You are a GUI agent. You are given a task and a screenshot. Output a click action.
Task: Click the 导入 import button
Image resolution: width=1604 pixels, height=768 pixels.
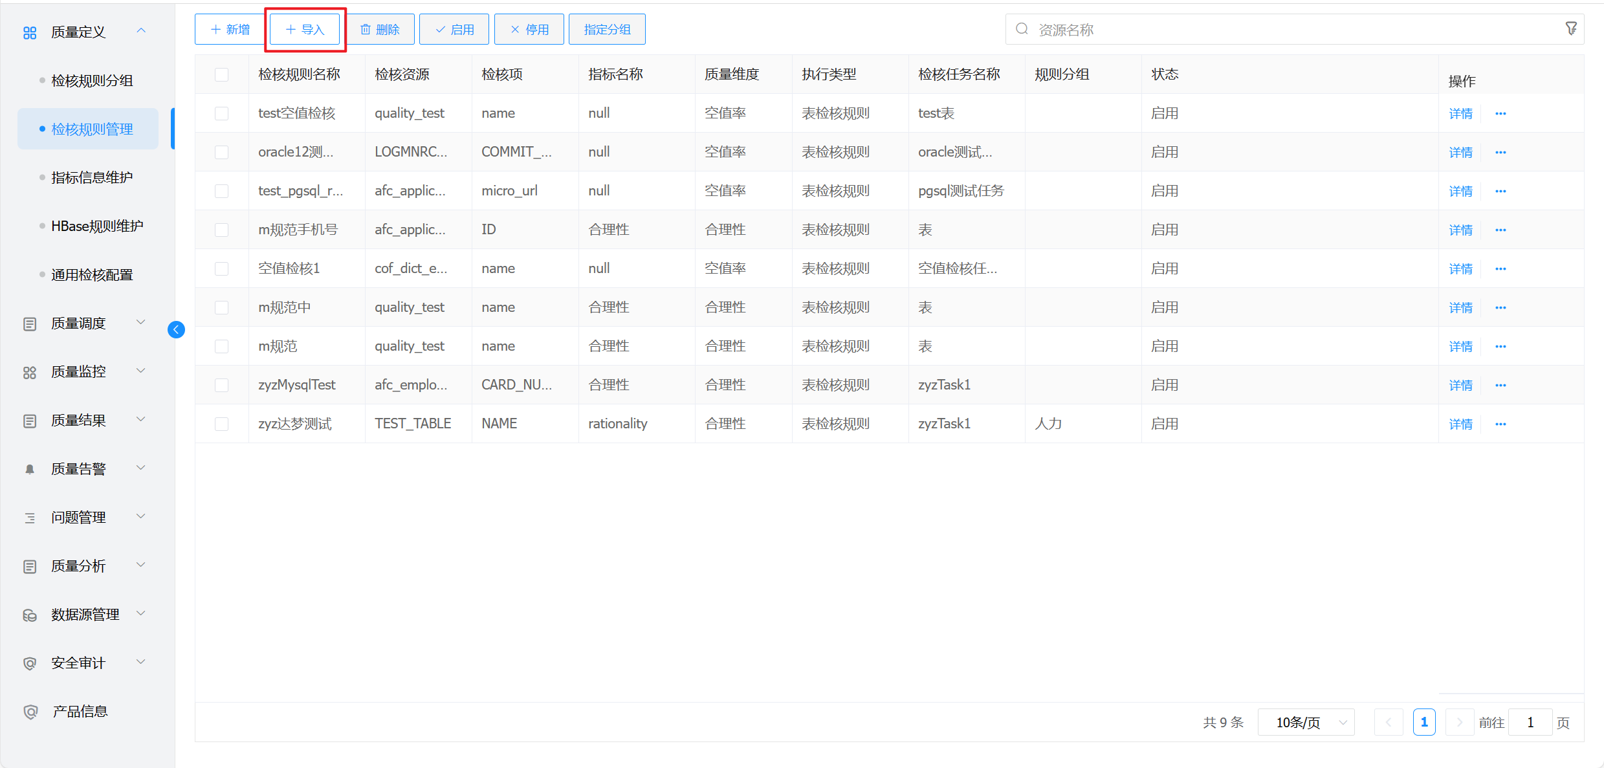point(305,29)
